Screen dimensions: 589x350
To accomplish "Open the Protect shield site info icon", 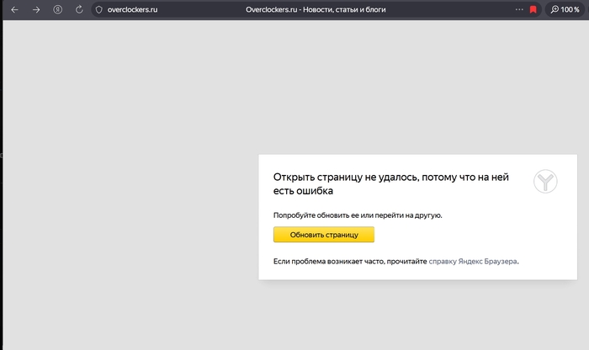I will [98, 9].
